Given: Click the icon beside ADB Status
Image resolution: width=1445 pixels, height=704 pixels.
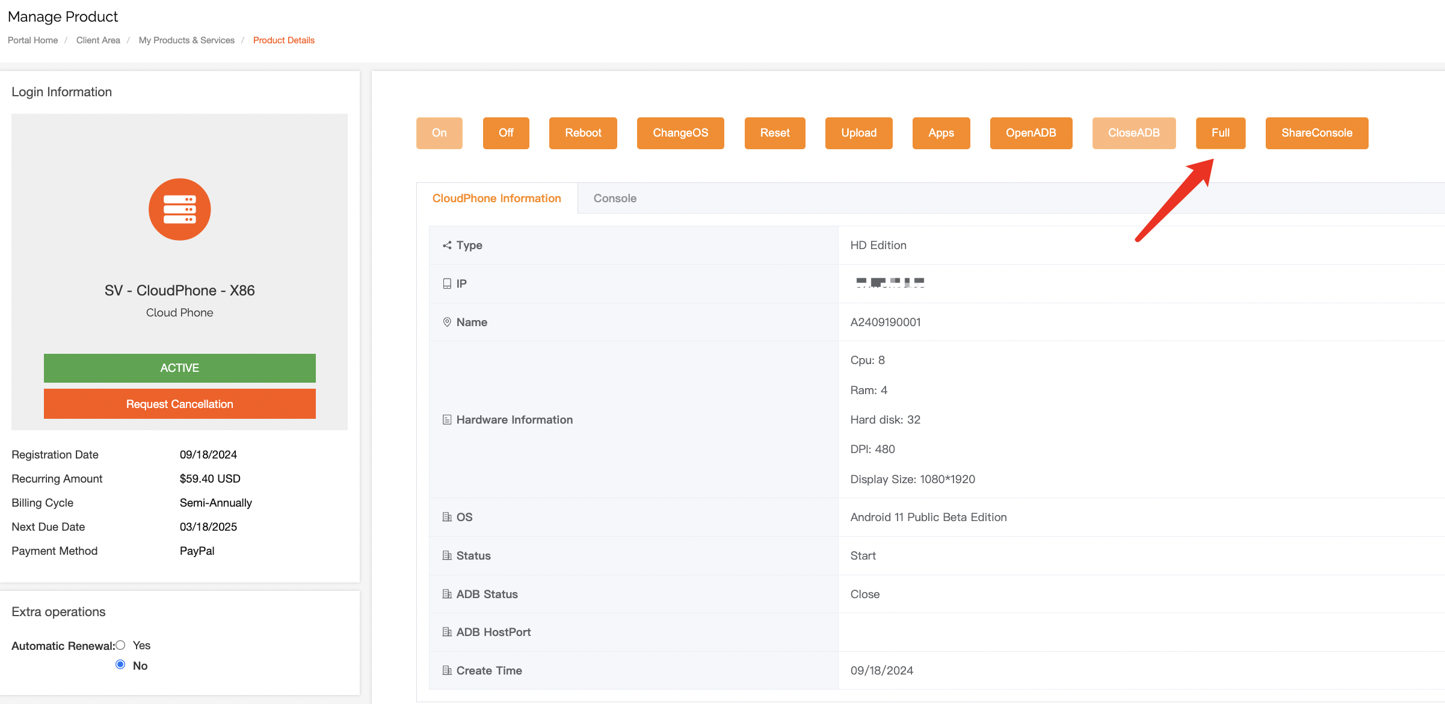Looking at the screenshot, I should point(447,594).
